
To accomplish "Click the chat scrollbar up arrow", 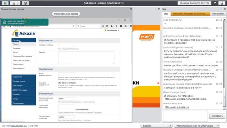I will [x=225, y=19].
